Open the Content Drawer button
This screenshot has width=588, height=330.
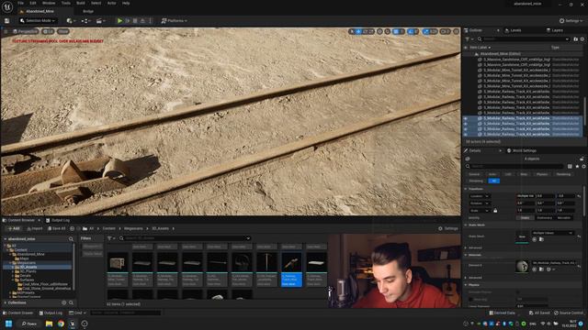click(x=17, y=313)
